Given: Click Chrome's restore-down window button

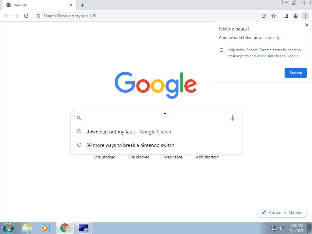Looking at the screenshot, I should pyautogui.click(x=294, y=2).
